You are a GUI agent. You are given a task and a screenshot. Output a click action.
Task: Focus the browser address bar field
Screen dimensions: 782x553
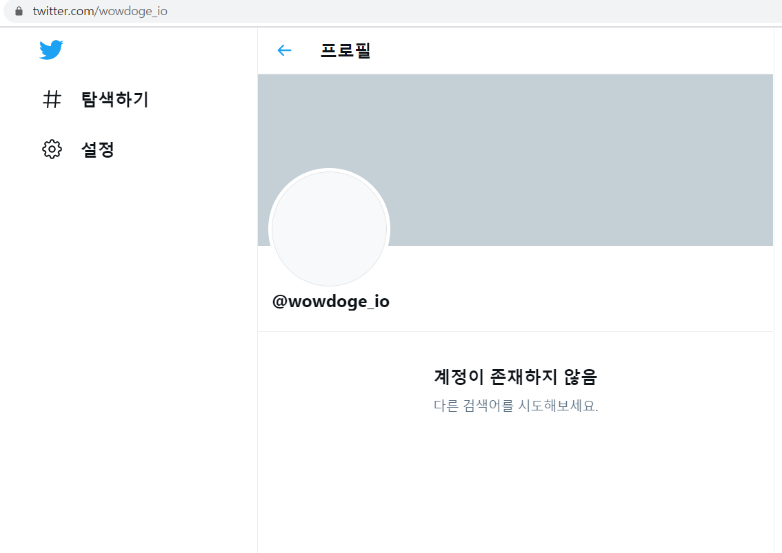tap(393, 11)
